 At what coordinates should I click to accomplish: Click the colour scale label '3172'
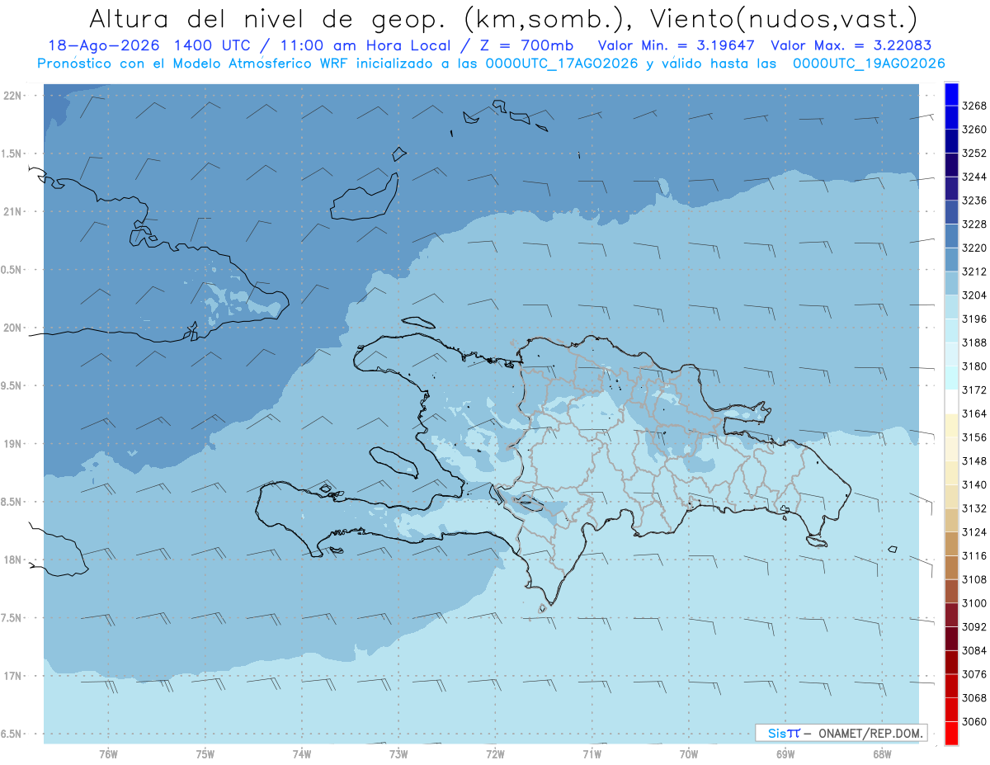[974, 390]
